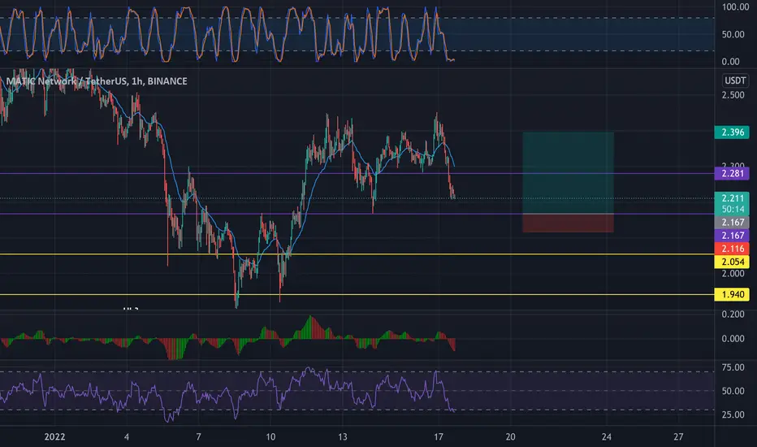Click the 100.00 stochastic scale value
This screenshot has width=757, height=447.
coord(736,7)
